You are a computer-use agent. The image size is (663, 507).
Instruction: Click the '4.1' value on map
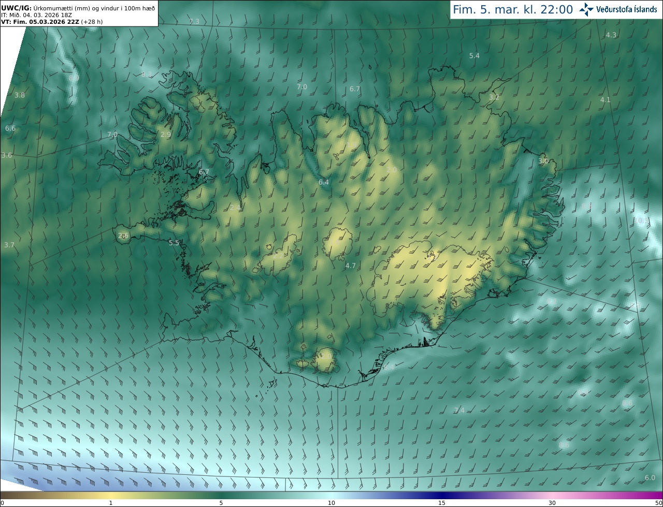coord(606,100)
